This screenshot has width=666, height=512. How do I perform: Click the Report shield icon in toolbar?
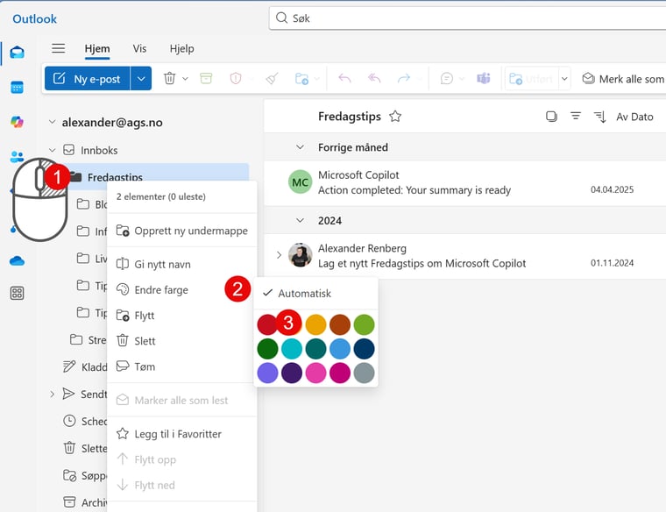coord(236,79)
